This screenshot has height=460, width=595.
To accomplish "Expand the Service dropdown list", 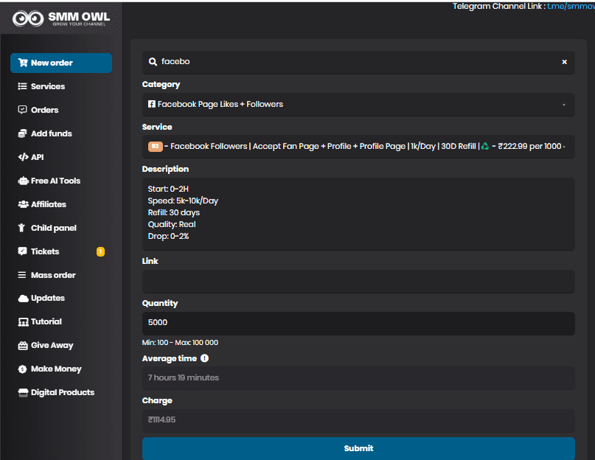I will pyautogui.click(x=358, y=147).
